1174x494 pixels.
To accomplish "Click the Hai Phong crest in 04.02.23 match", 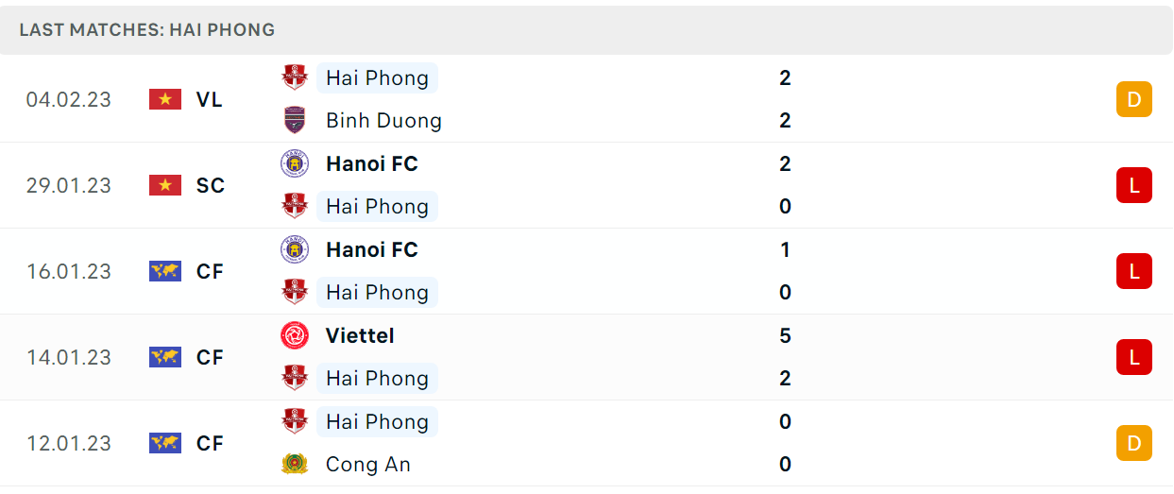I will [x=295, y=77].
